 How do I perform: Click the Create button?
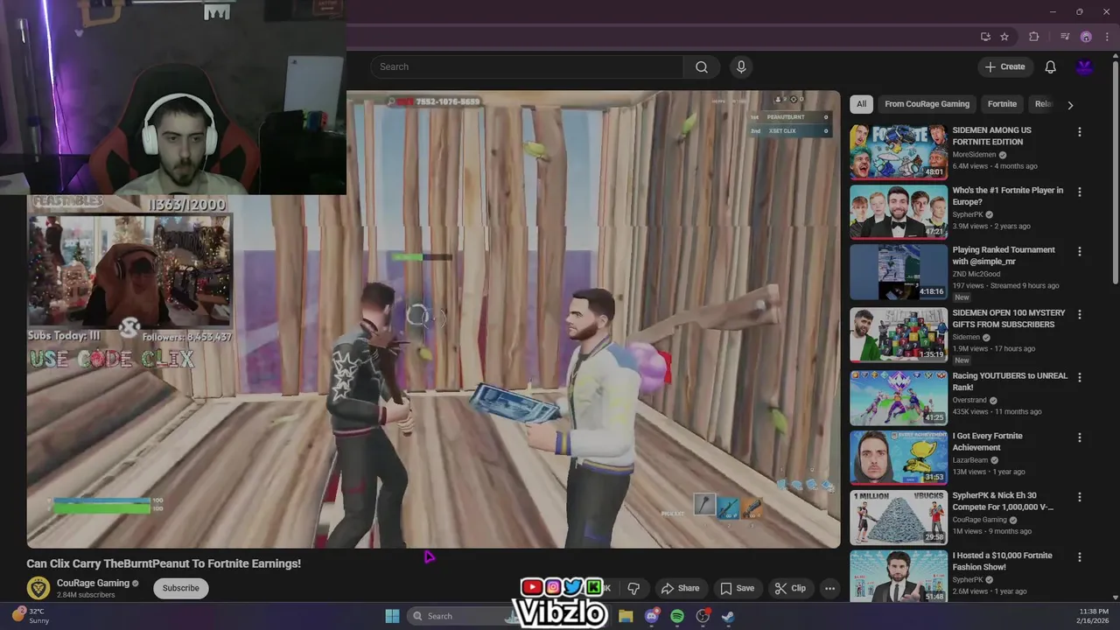click(x=1004, y=66)
